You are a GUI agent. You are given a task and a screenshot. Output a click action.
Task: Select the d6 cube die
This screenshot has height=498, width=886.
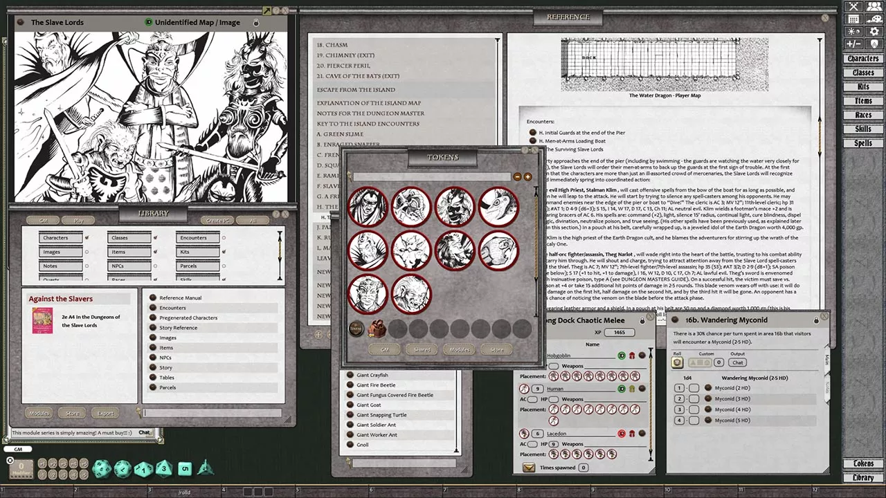coord(185,469)
